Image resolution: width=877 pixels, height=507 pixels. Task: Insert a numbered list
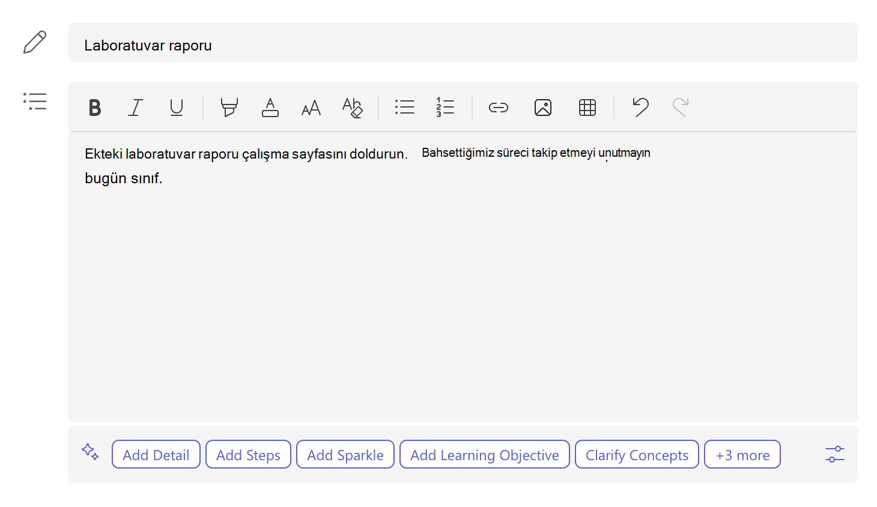click(x=446, y=108)
